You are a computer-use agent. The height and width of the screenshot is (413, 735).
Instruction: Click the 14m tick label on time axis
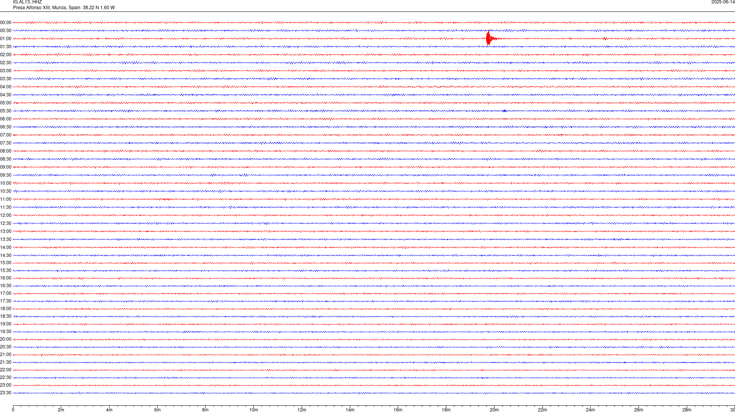[350, 410]
